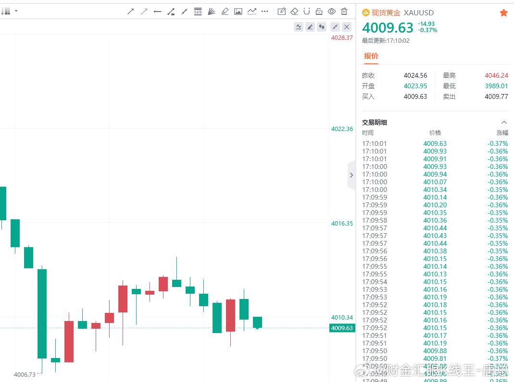Image resolution: width=514 pixels, height=382 pixels.
Task: Select the trend chart with dotted baseline tool
Action: (252, 12)
